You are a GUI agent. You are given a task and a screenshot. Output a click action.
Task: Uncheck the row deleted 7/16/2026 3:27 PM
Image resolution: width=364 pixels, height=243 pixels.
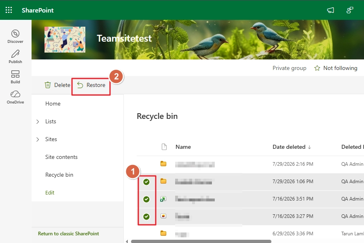[146, 217]
